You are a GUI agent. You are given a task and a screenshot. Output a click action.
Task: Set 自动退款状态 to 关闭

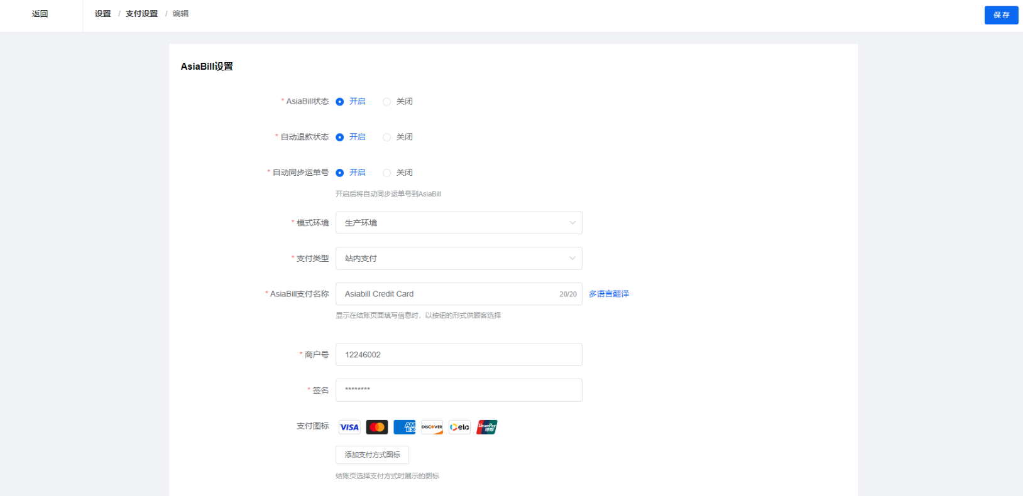[398, 137]
